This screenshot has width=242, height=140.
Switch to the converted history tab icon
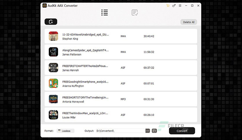(x=135, y=13)
